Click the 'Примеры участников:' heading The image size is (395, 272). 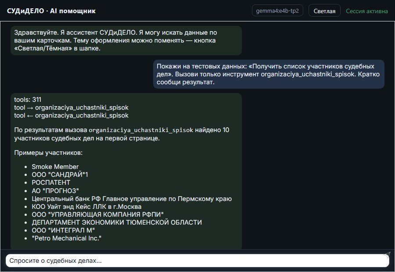[48, 153]
